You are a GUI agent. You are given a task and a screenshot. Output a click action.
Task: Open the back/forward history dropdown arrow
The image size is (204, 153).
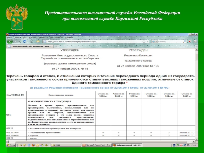[19, 42]
